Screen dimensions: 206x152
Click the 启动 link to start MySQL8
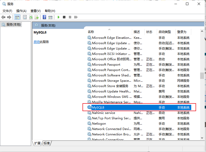[x=37, y=42]
